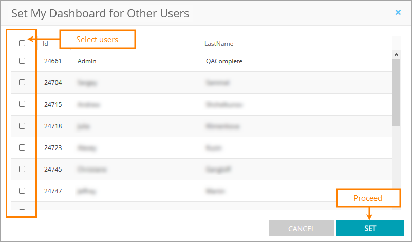412x242 pixels.
Task: Check the box for user Id 24745
Action: click(22, 169)
